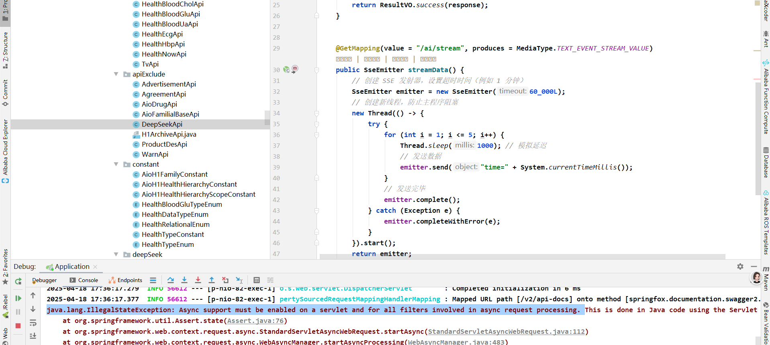Click fold marker at line 26
This screenshot has width=770, height=345.
(x=317, y=16)
